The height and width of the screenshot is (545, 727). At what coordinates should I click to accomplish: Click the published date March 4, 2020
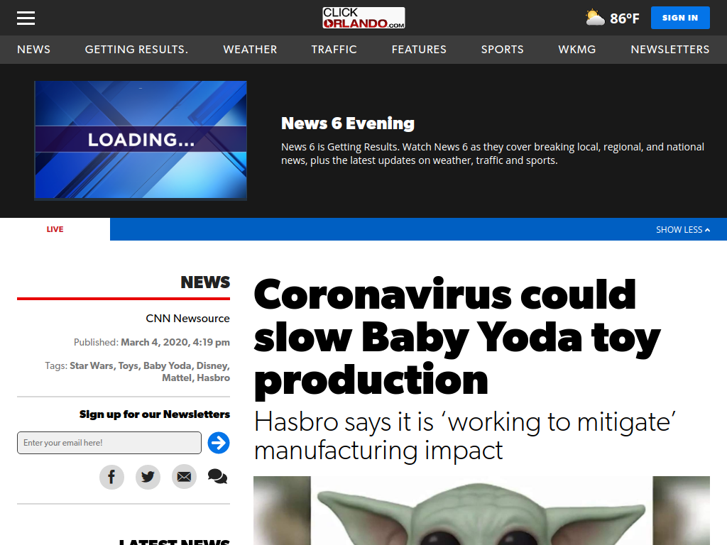(x=175, y=343)
